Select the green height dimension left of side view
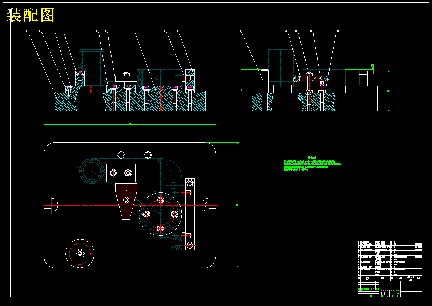The width and height of the screenshot is (432, 306). click(x=242, y=91)
